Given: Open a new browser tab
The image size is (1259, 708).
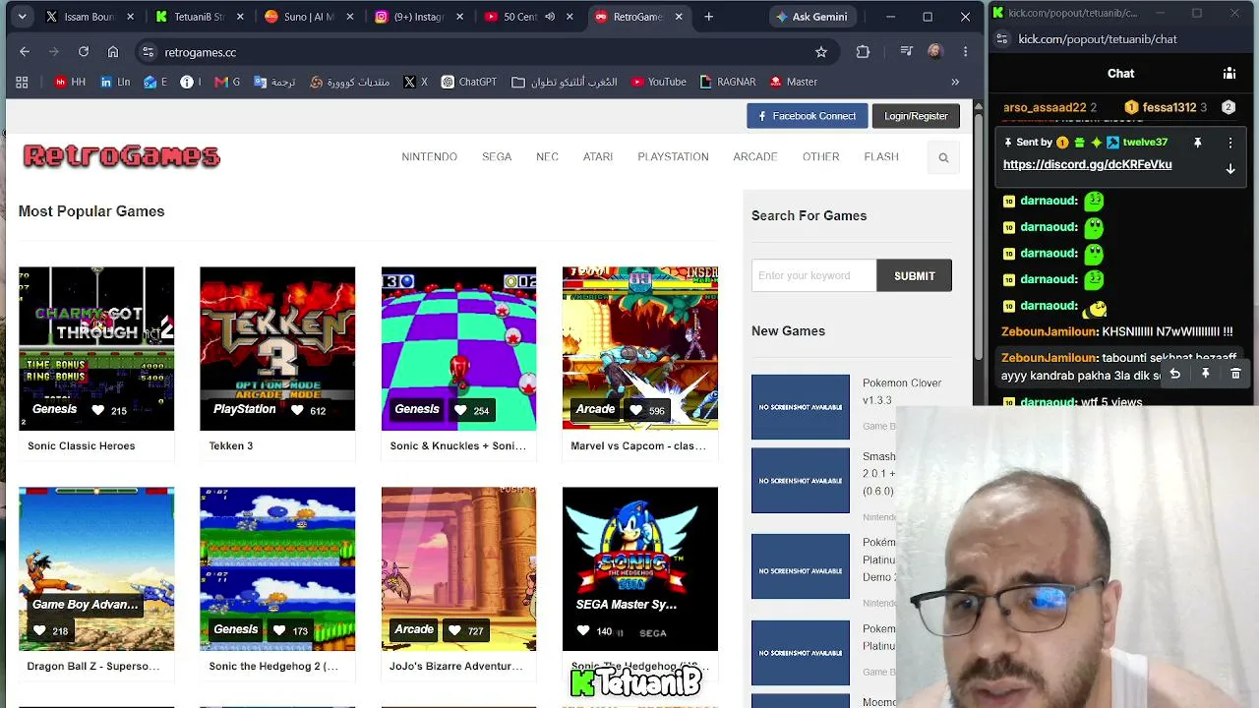Looking at the screenshot, I should 708,17.
